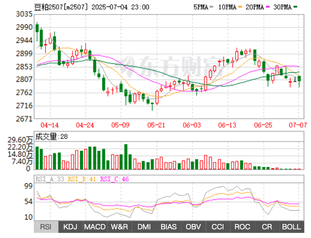Open the BIAS indicator tab

[x=169, y=227]
